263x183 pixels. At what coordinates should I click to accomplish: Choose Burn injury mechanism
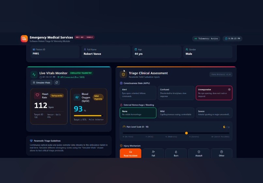pos(176,153)
